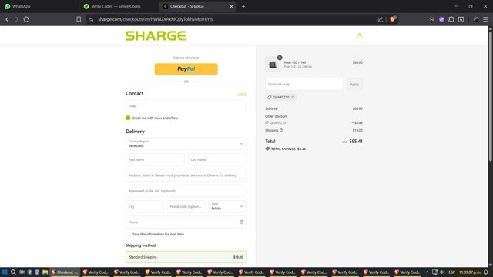Show hidden system tray icons
Screen dimensions: 493x277
point(427,272)
